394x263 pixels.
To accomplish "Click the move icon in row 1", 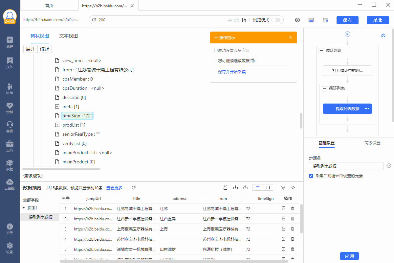I will click(x=283, y=208).
